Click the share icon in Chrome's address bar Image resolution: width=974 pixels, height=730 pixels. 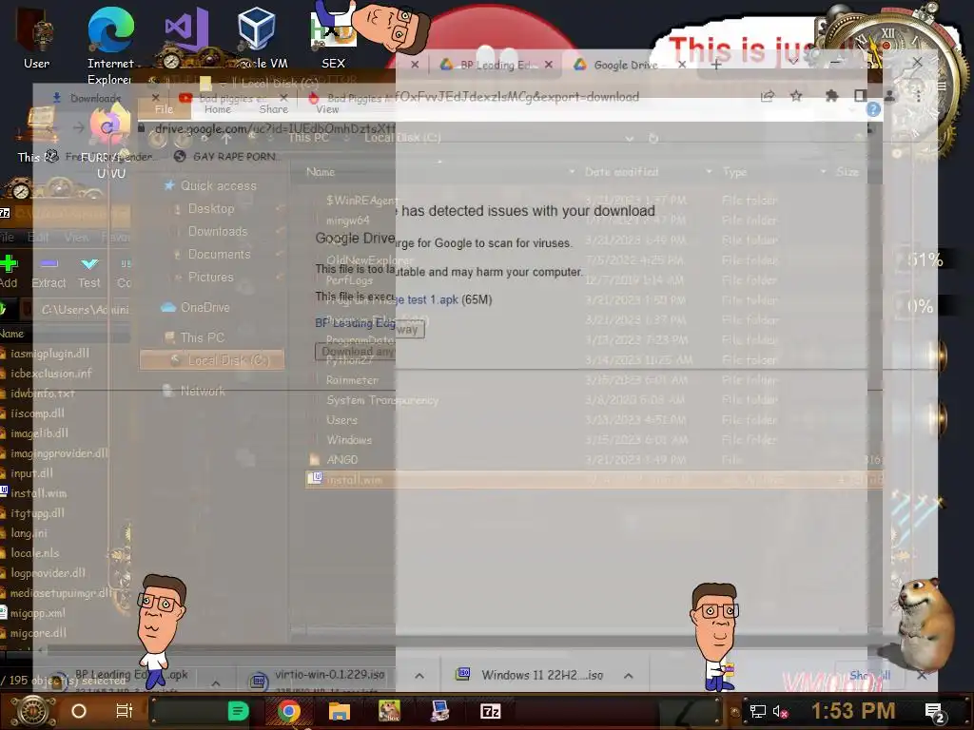coord(768,96)
